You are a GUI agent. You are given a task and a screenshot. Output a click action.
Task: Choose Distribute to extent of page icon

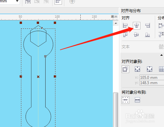(137, 100)
